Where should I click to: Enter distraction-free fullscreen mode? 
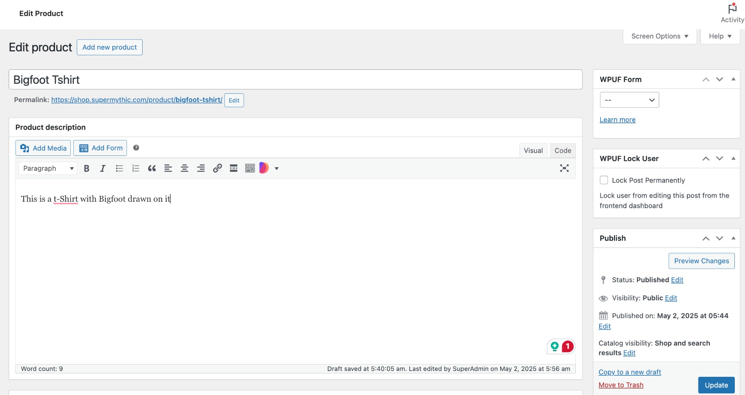[x=564, y=168]
